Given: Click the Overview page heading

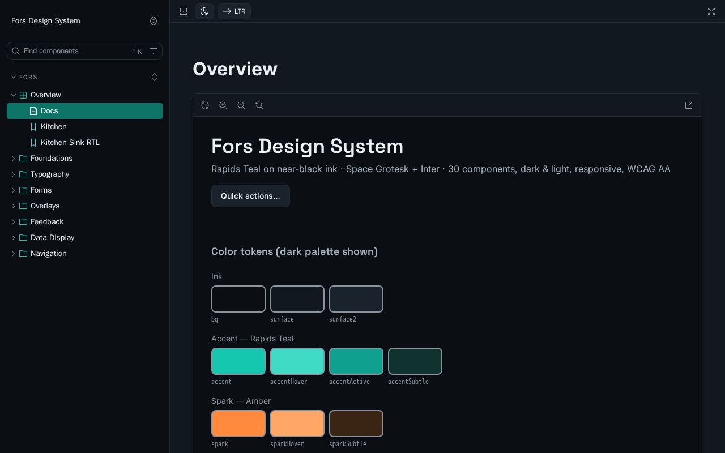Looking at the screenshot, I should tap(235, 69).
